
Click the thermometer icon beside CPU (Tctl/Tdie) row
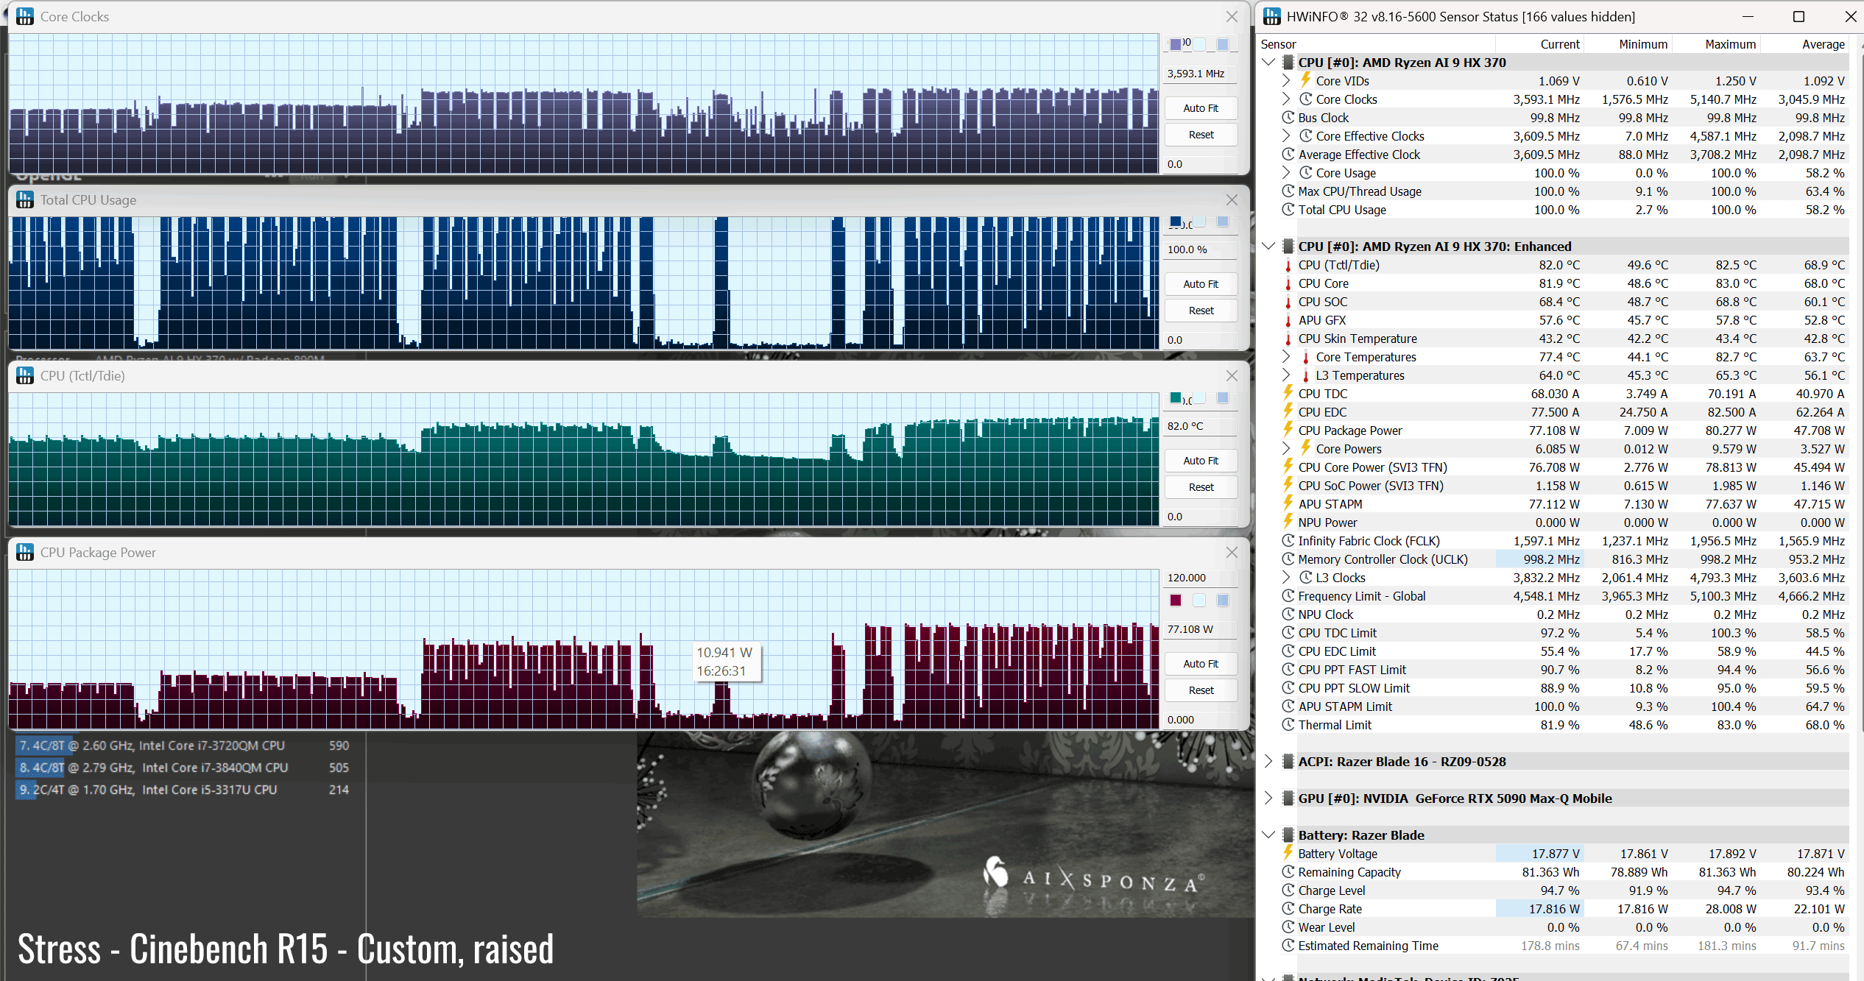(x=1288, y=265)
